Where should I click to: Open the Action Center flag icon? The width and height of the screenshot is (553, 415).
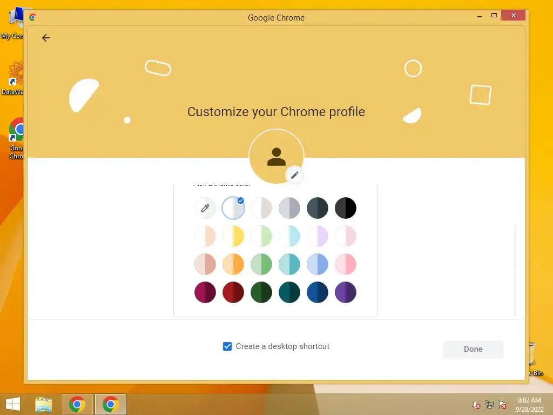point(502,404)
